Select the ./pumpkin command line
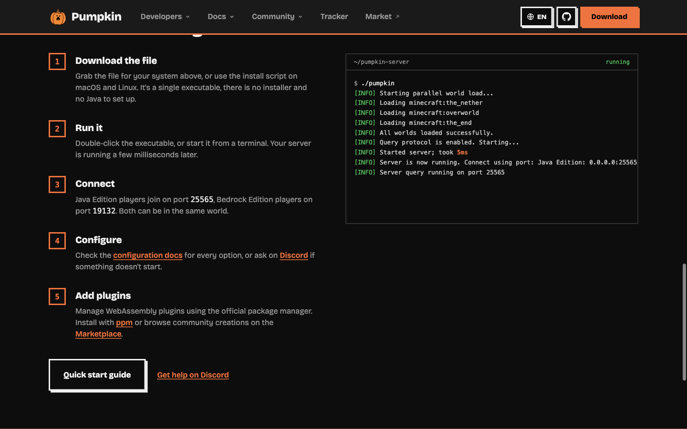This screenshot has height=429, width=687. coord(375,83)
